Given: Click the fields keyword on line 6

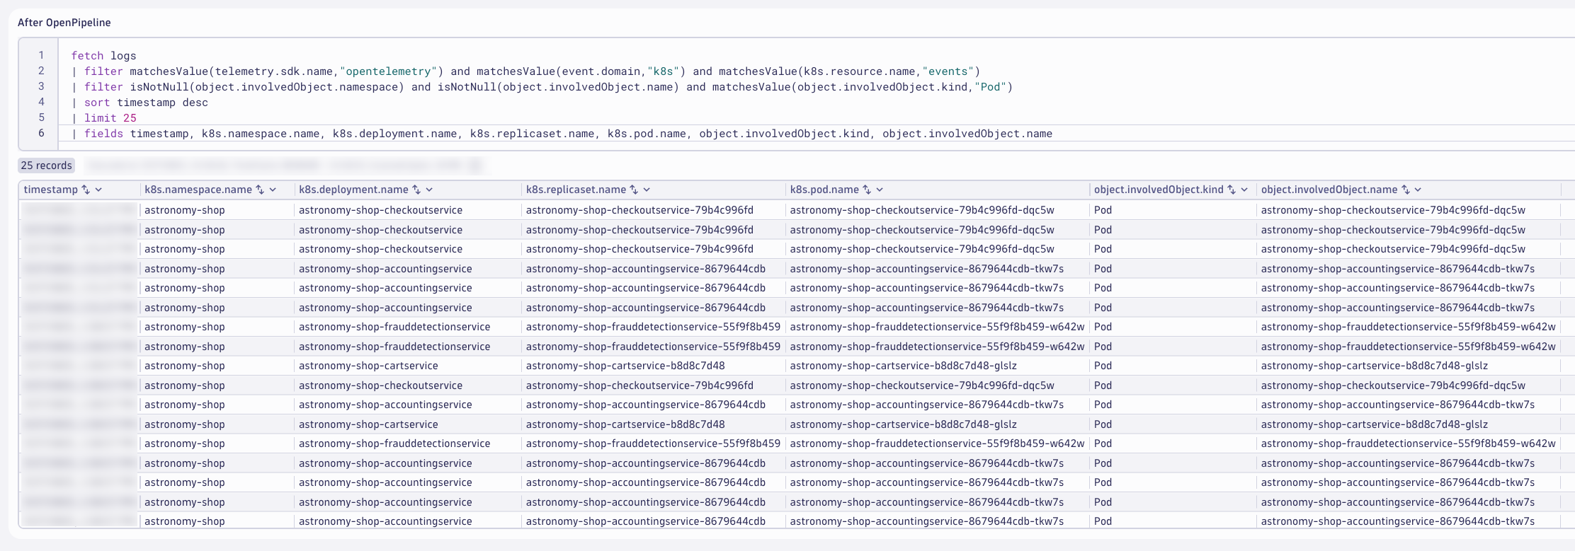Looking at the screenshot, I should (104, 134).
